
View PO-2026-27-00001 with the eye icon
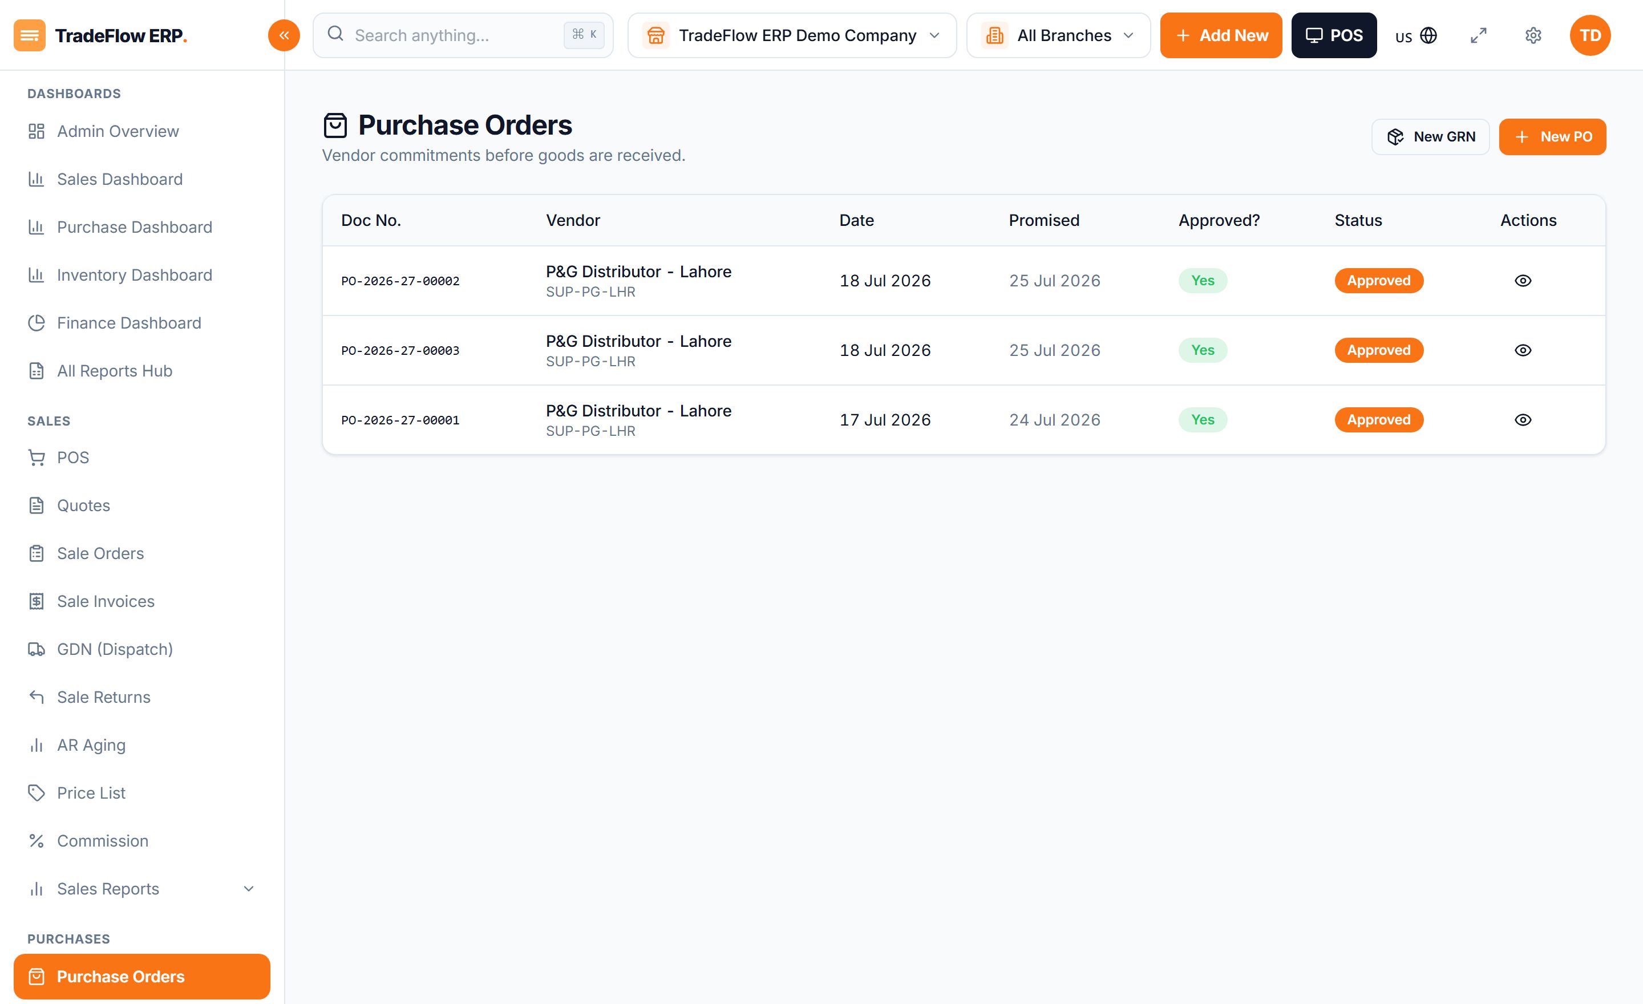click(1523, 420)
